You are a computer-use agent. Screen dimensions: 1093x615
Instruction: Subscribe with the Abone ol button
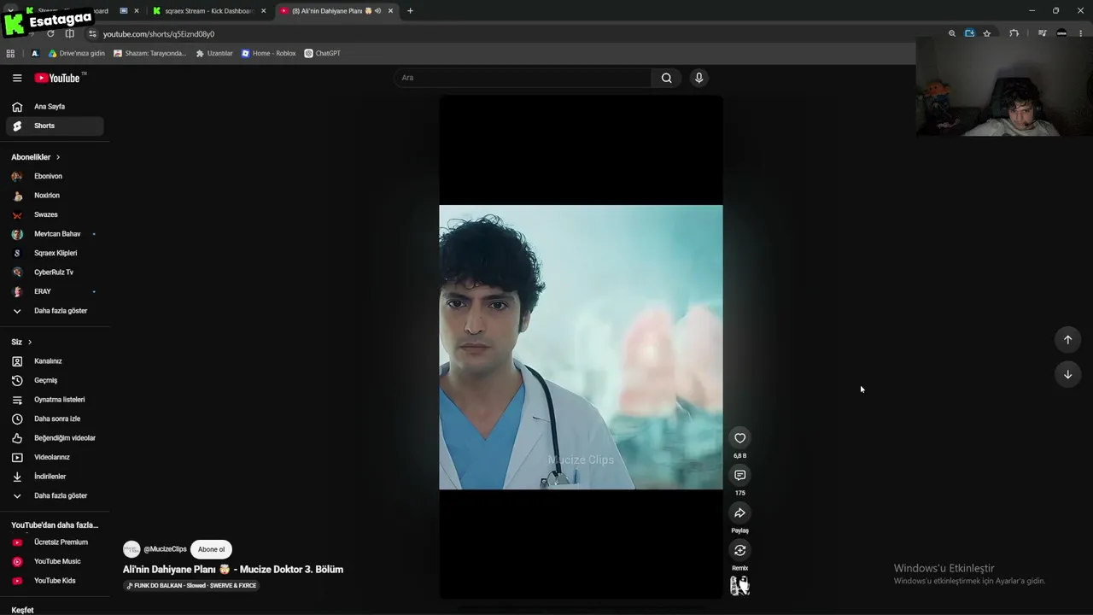[212, 549]
